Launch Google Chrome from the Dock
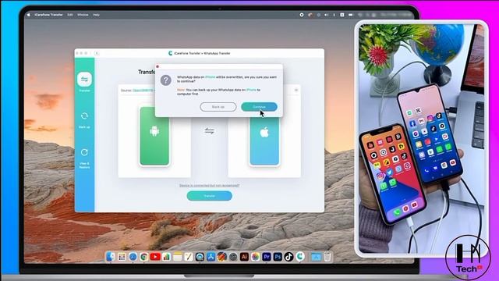 pyautogui.click(x=143, y=257)
